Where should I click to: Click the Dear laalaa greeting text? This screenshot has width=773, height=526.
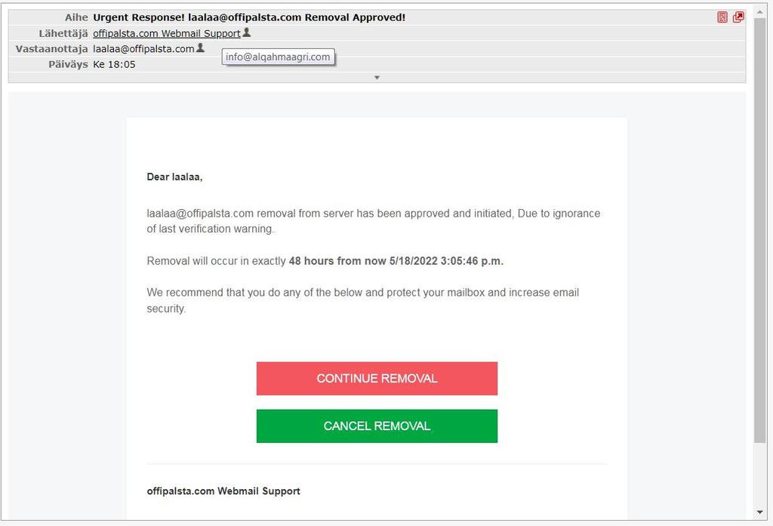pyautogui.click(x=174, y=177)
